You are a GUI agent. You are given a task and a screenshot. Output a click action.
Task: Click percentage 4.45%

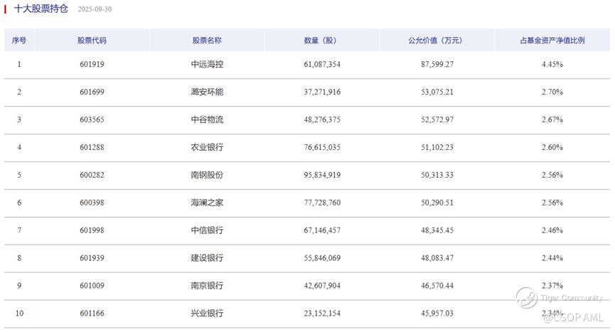552,64
